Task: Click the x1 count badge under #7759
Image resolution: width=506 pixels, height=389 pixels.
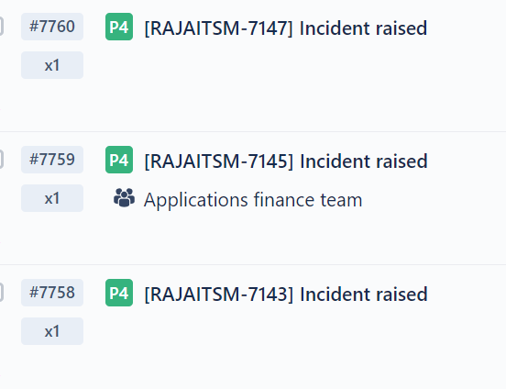Action: click(x=52, y=198)
